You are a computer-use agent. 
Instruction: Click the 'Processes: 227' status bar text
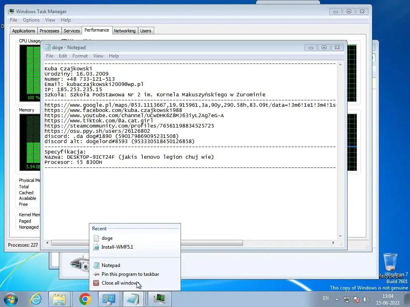[x=23, y=245]
